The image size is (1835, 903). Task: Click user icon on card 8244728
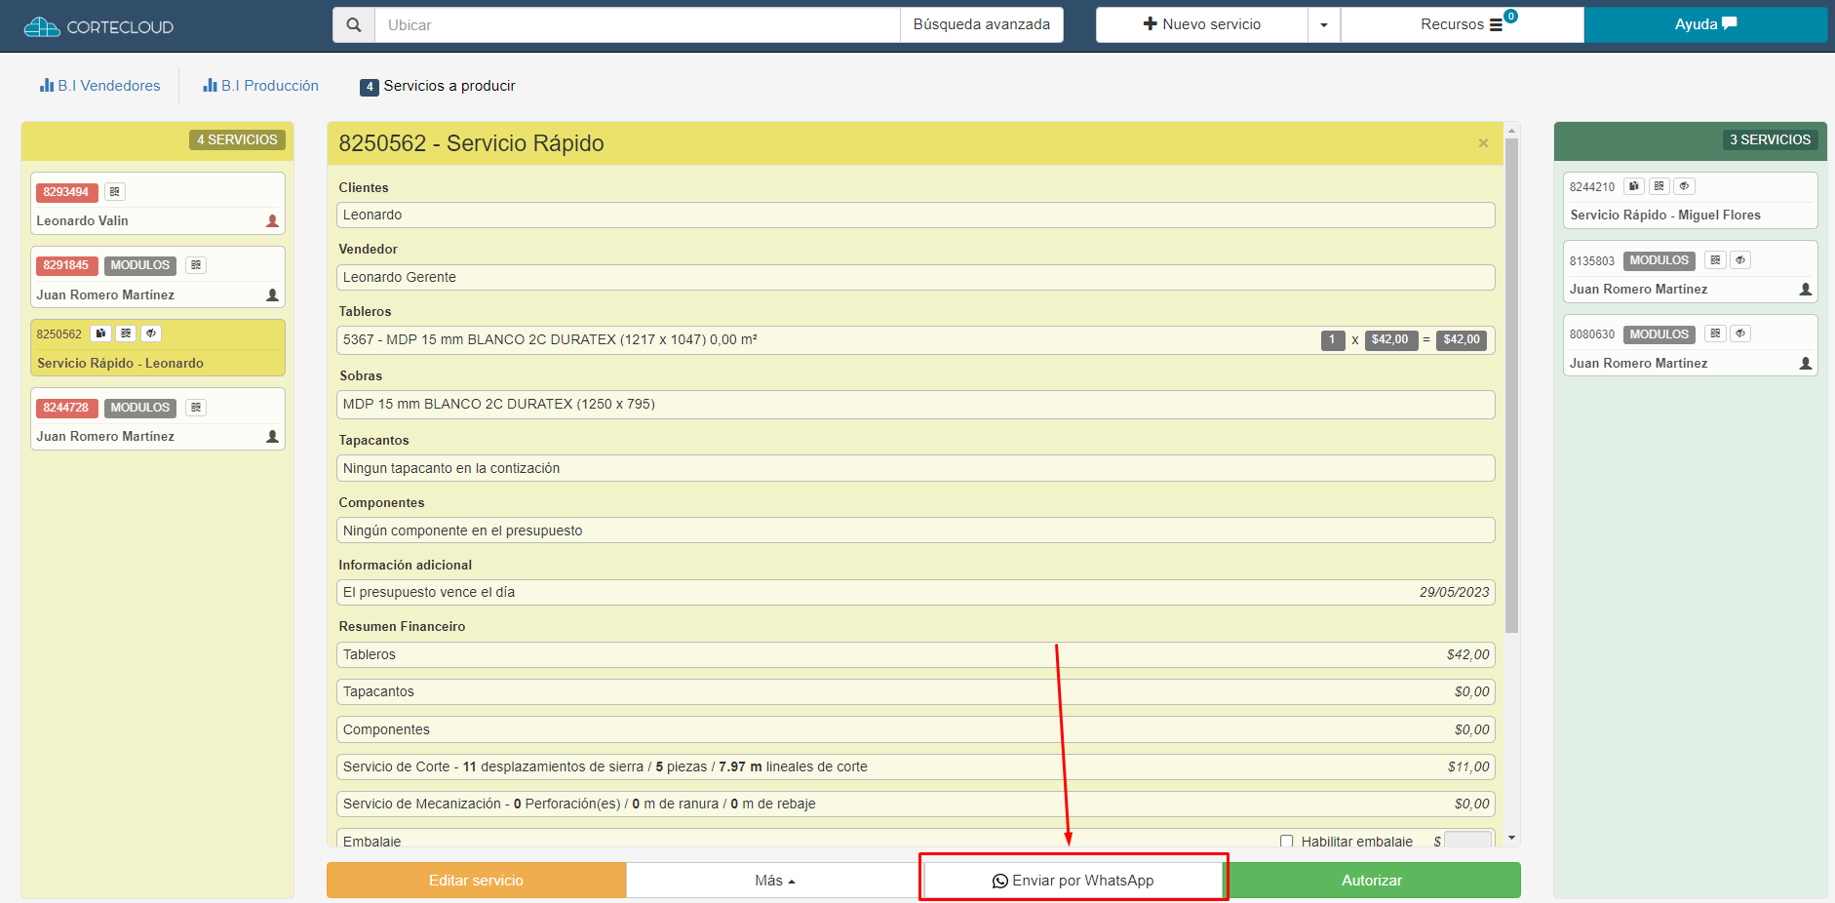click(272, 437)
